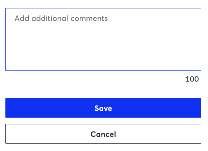
Task: Click the number 100 under the text area
Action: click(x=192, y=79)
